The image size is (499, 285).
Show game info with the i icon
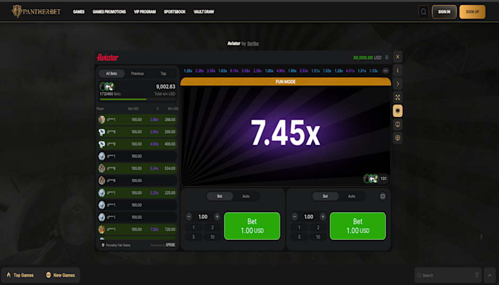click(398, 70)
